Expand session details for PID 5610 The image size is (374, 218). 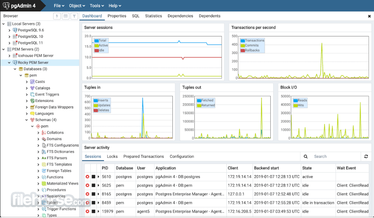pos(98,177)
